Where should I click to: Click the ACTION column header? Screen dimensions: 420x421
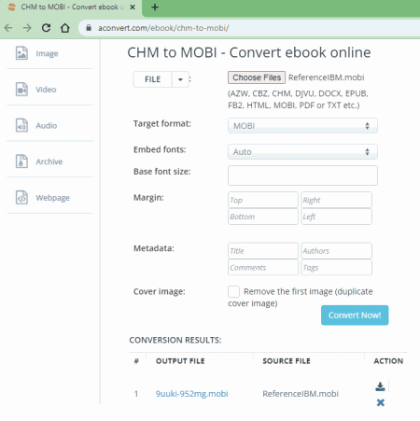[388, 361]
